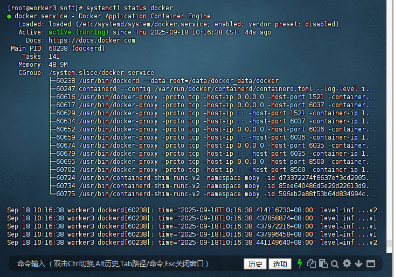
Task: Click 'systemctl status docker' command text
Action: 130,8
